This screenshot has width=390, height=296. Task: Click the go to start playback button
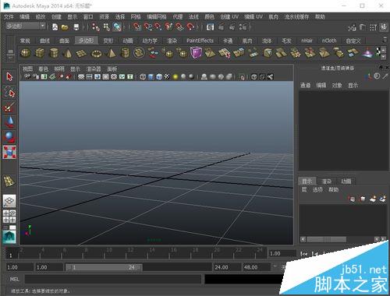[304, 254]
